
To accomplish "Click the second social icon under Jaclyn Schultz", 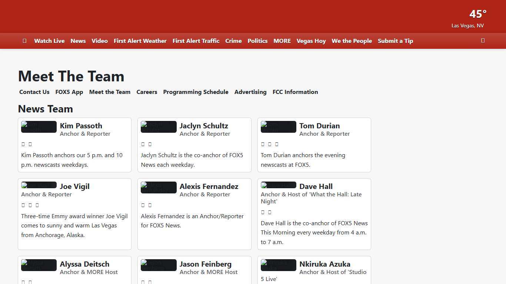I will point(150,144).
